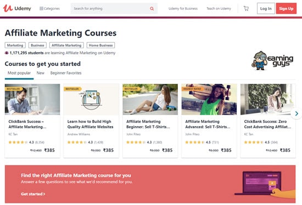Click the search magnifier icon
Image resolution: width=302 pixels, height=205 pixels.
click(x=152, y=8)
